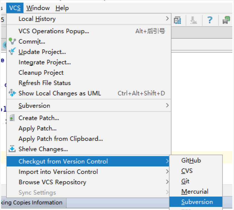
Task: Click the Commit icon in VCS menu
Action: click(x=12, y=41)
